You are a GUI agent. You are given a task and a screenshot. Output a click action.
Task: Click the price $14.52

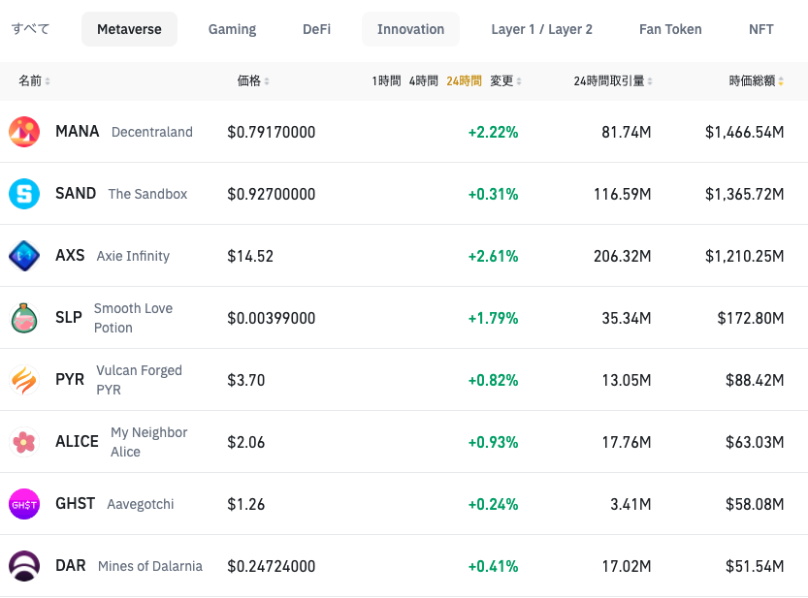click(250, 256)
